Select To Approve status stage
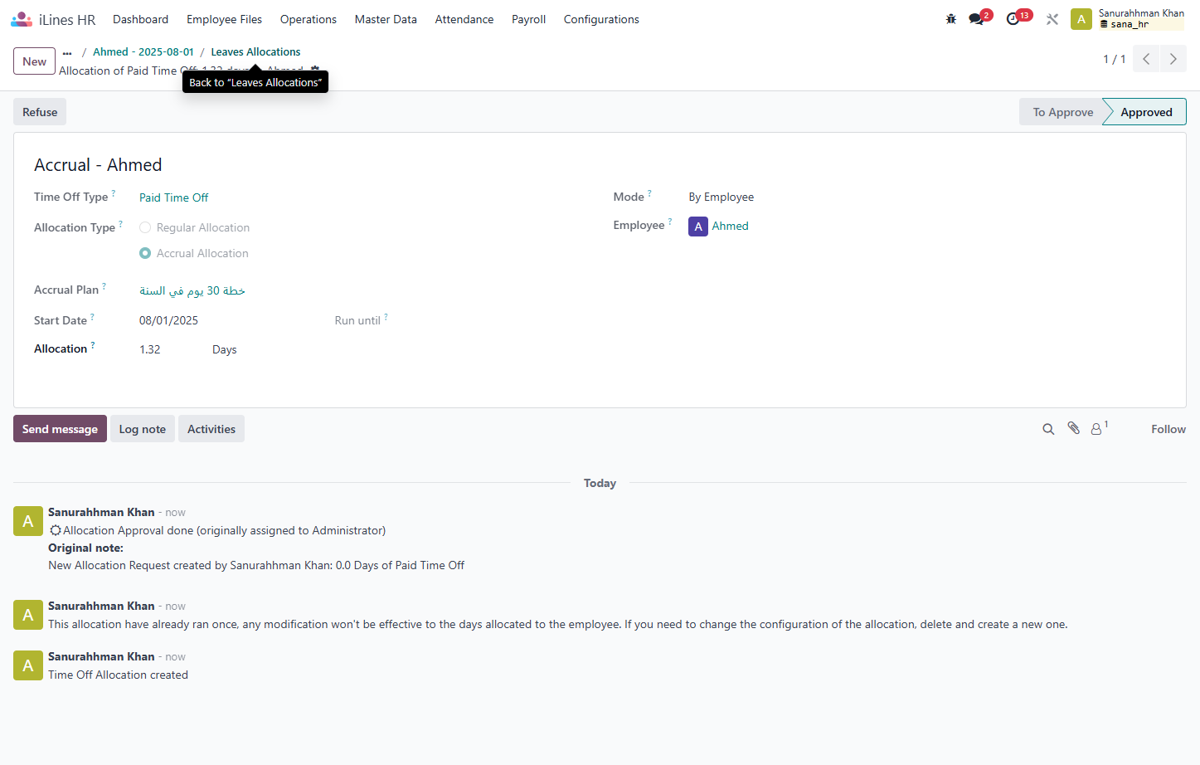 [1062, 112]
